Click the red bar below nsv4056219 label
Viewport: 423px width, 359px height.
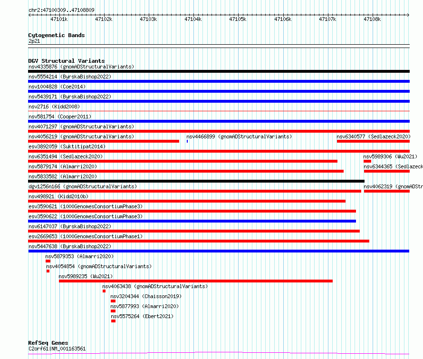[104, 141]
